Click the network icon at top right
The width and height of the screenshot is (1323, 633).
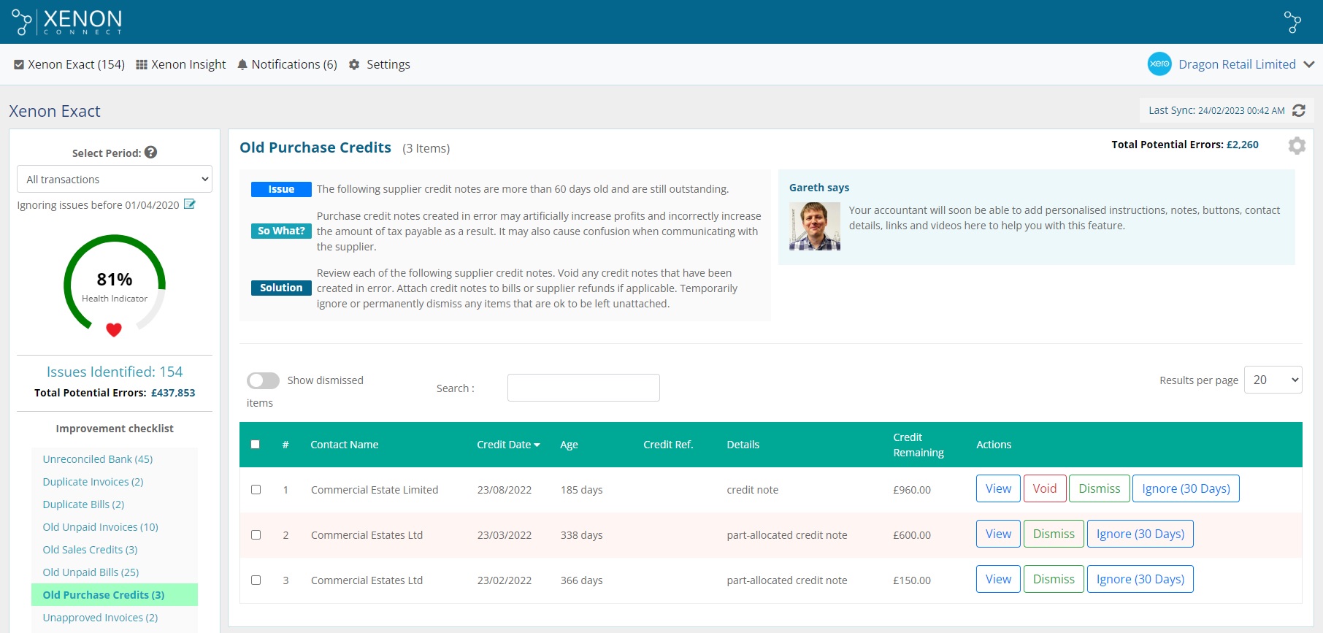(x=1292, y=22)
